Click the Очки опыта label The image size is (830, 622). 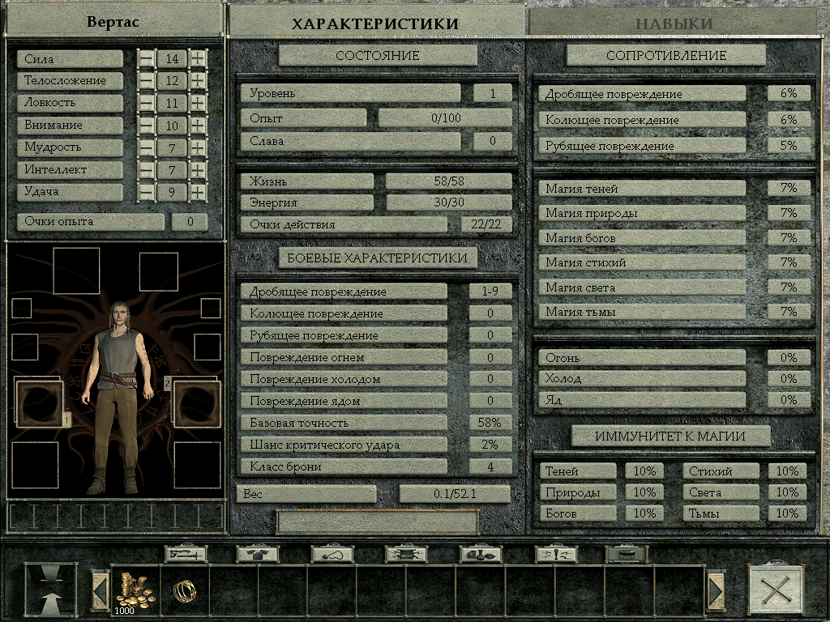click(91, 222)
